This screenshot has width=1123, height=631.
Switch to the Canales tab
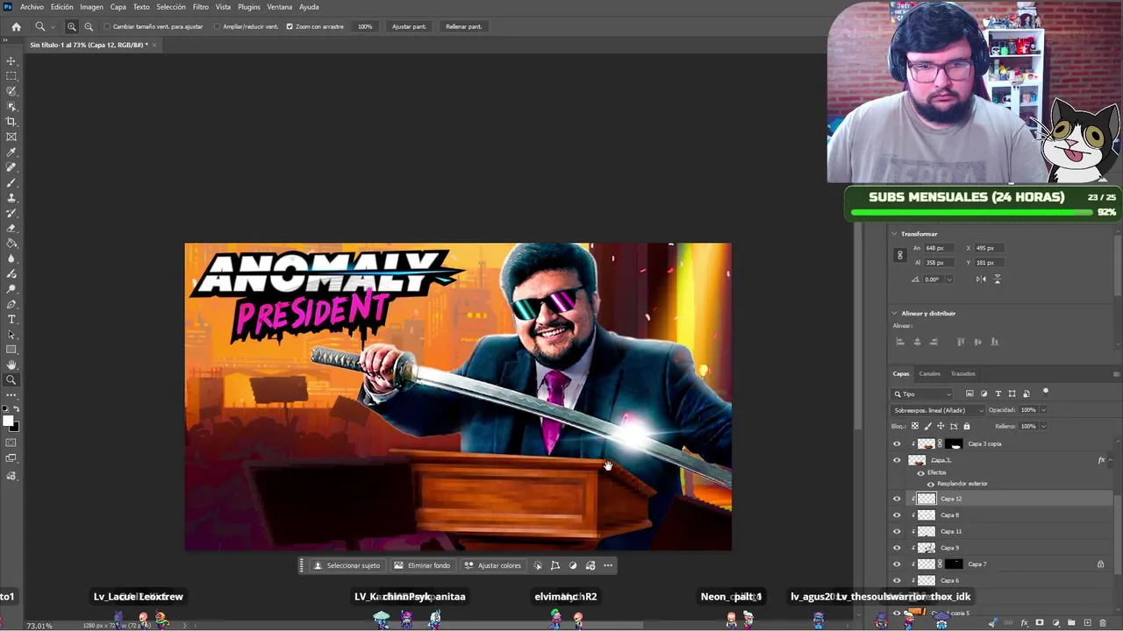(930, 374)
